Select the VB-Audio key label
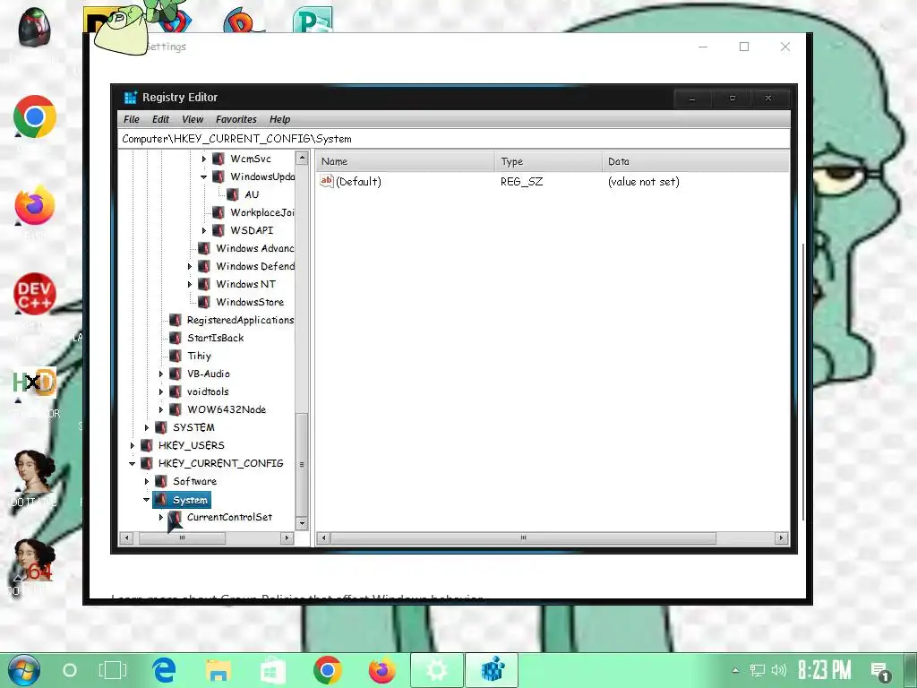 point(208,374)
